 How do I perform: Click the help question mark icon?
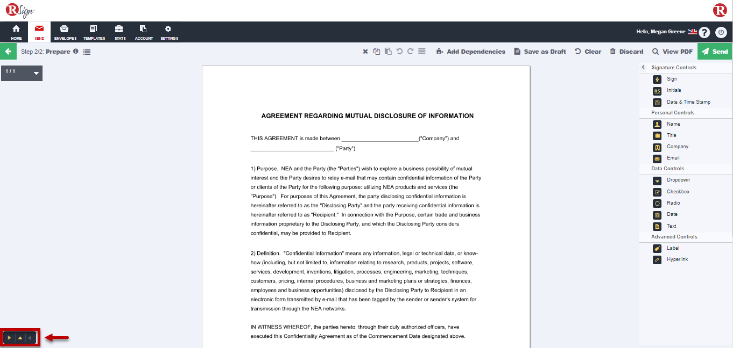(x=704, y=32)
